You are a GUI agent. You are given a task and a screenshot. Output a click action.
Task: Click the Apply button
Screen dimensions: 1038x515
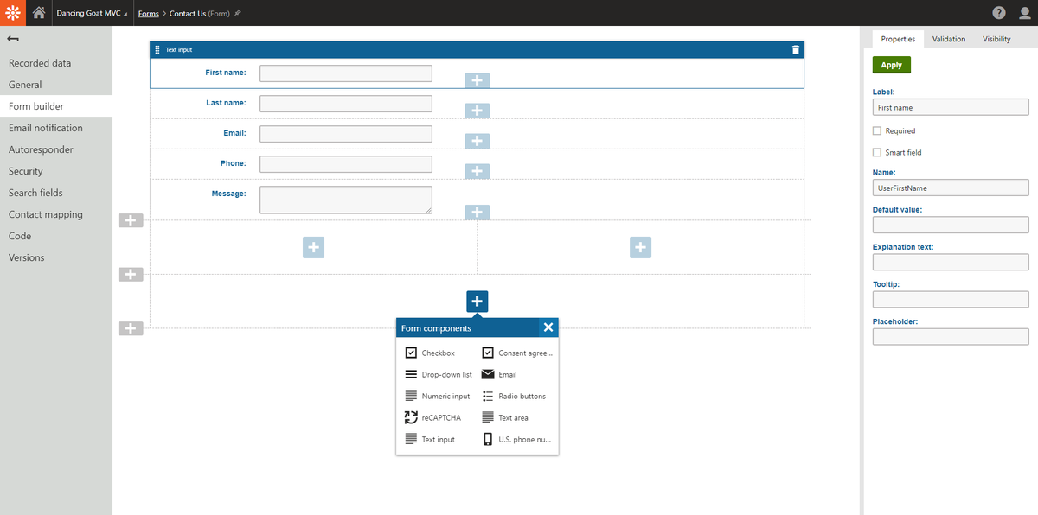pos(891,64)
